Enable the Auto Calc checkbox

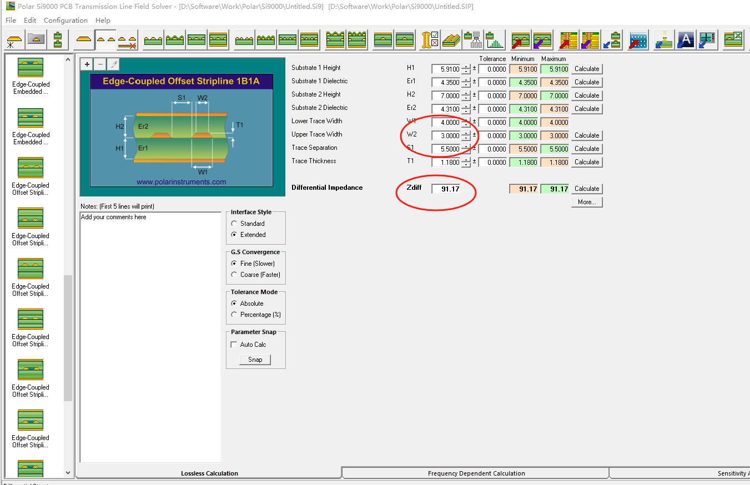[x=234, y=345]
